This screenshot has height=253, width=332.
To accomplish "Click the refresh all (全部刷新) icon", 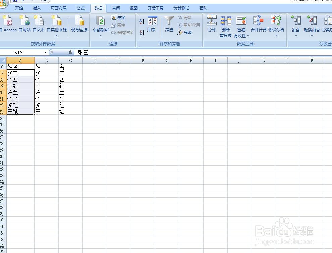I will (x=101, y=22).
